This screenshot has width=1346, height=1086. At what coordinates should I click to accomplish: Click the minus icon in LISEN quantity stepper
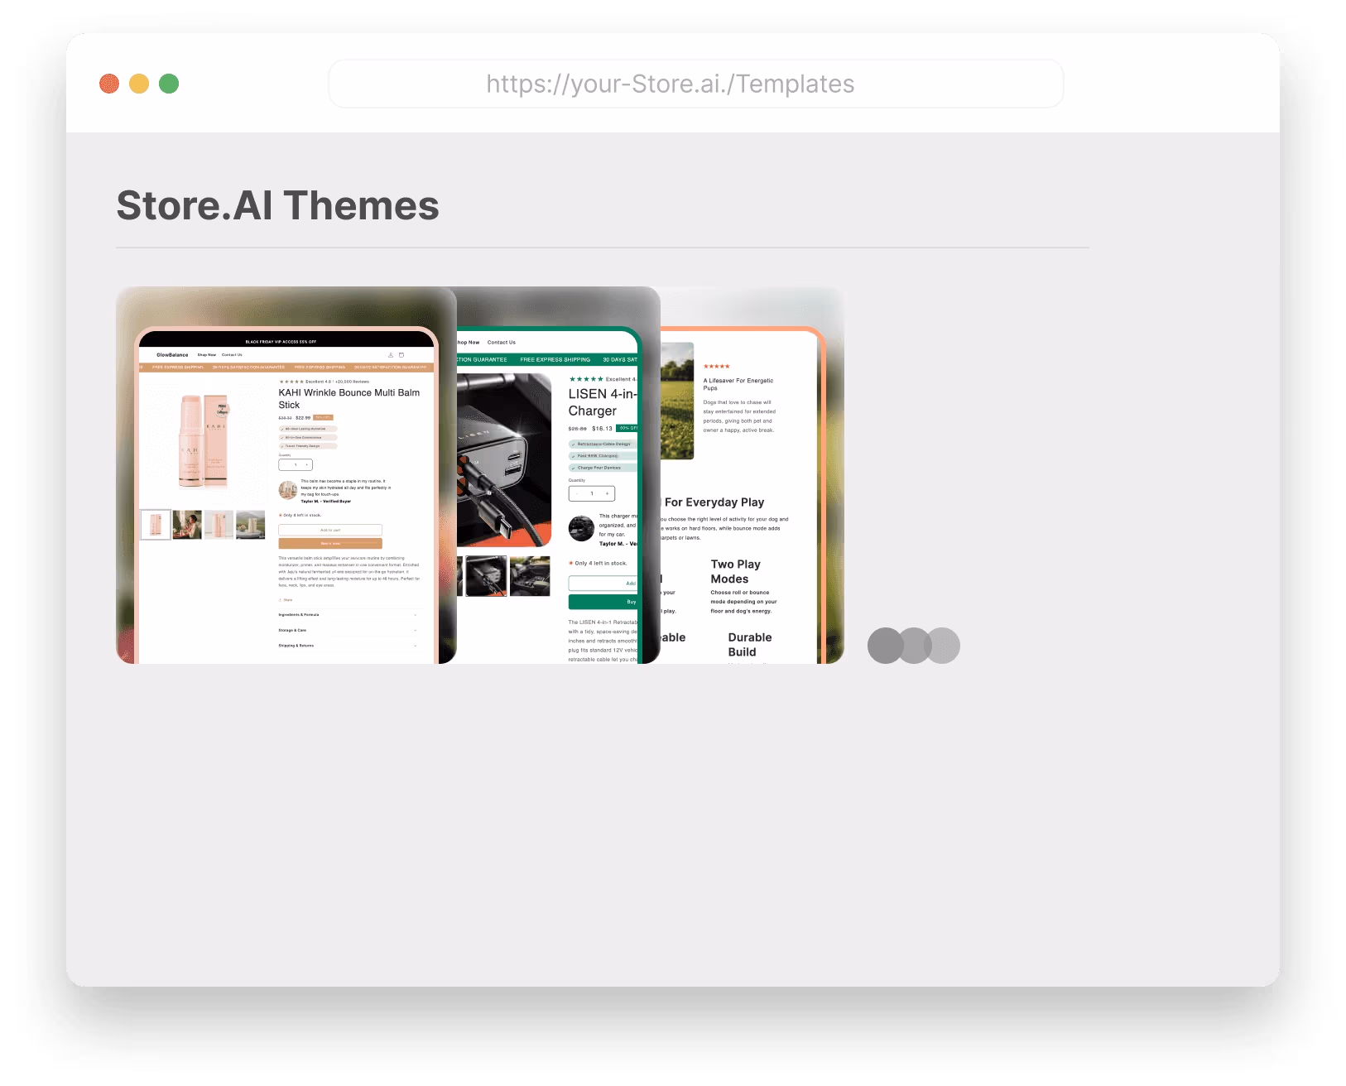coord(577,493)
